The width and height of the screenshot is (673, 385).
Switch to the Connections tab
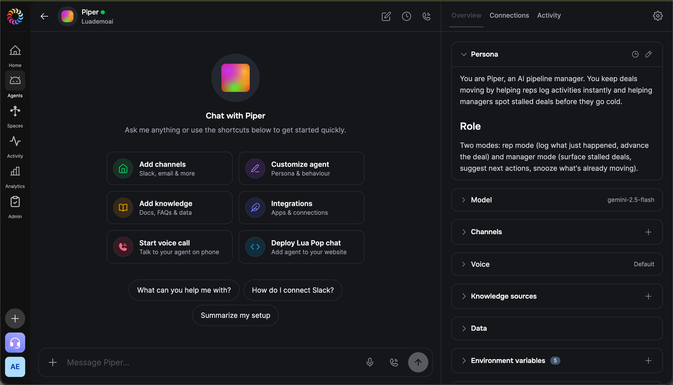(x=509, y=15)
